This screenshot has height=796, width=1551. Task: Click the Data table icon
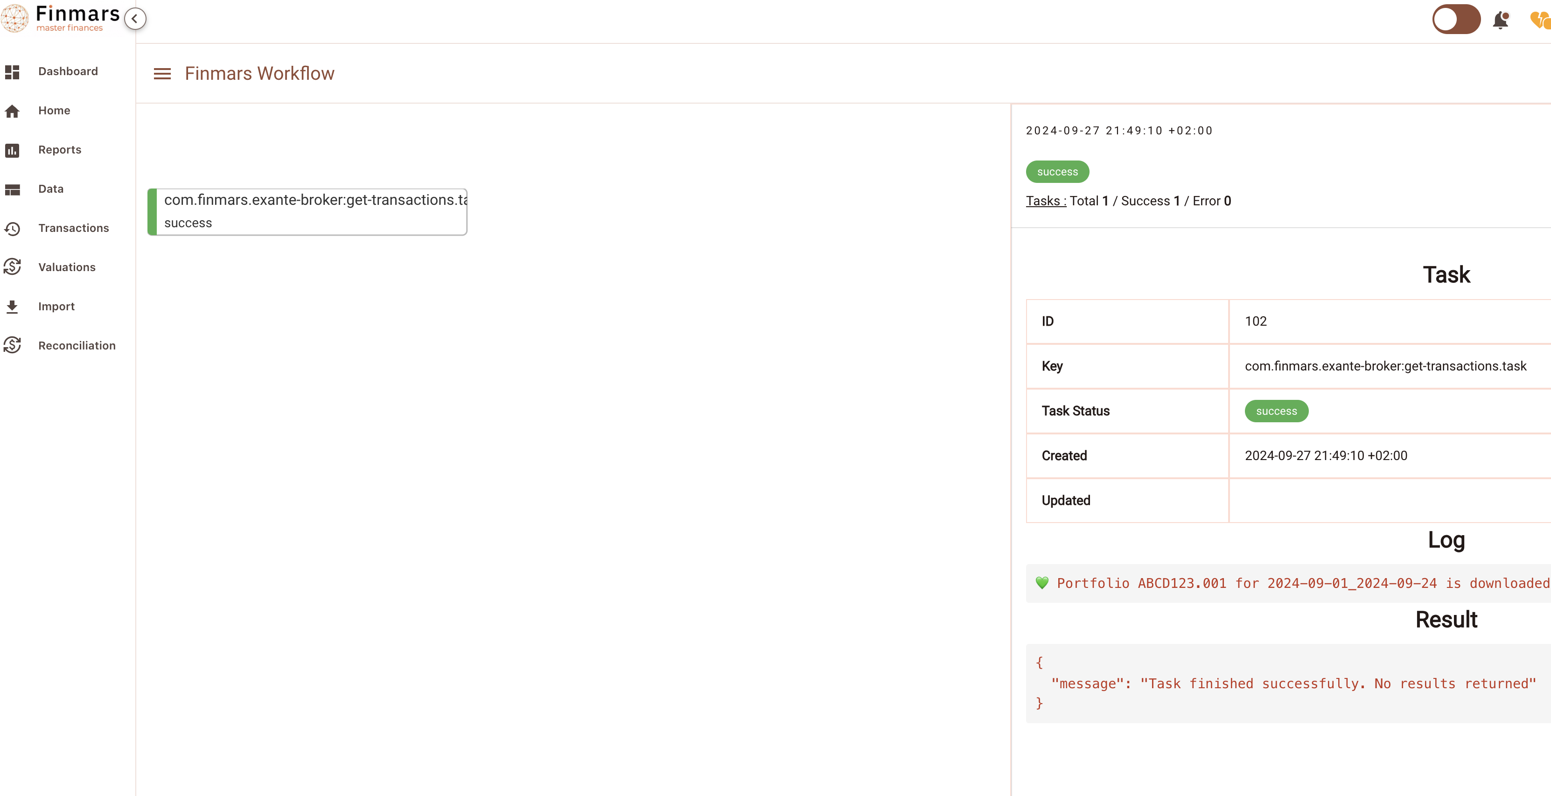tap(12, 189)
